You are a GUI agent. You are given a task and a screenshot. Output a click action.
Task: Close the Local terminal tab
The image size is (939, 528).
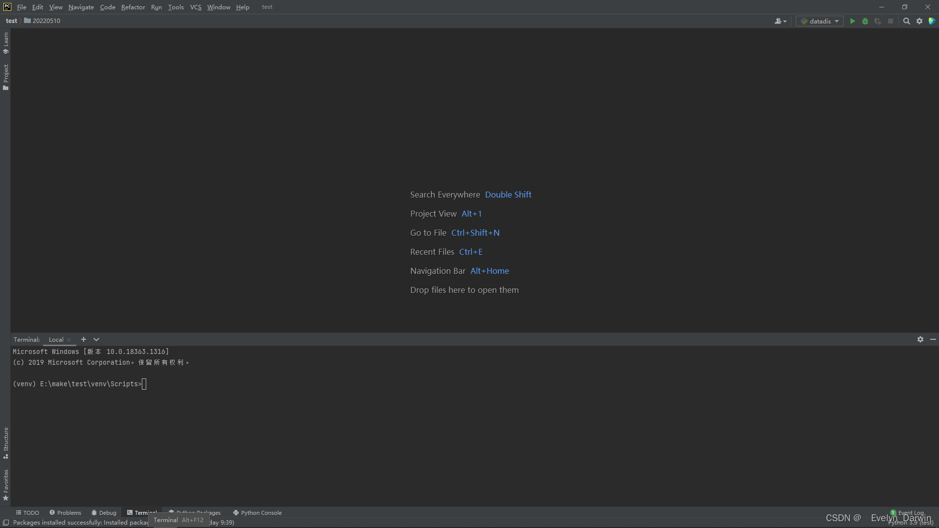(x=69, y=340)
